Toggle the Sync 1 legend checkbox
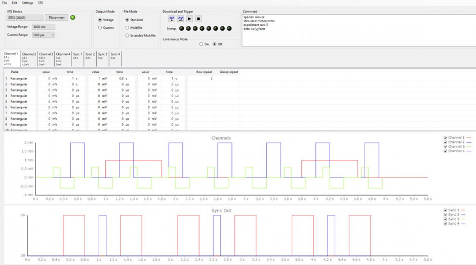The image size is (476, 265). point(445,210)
